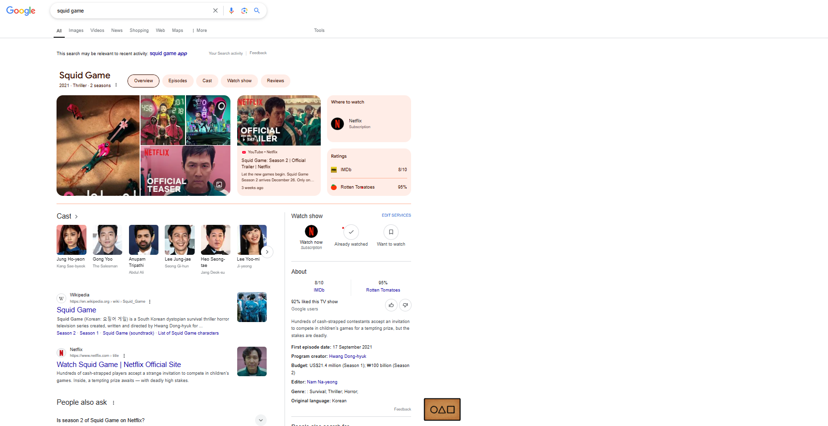828x426 pixels.
Task: Clear the search box text
Action: coord(215,11)
